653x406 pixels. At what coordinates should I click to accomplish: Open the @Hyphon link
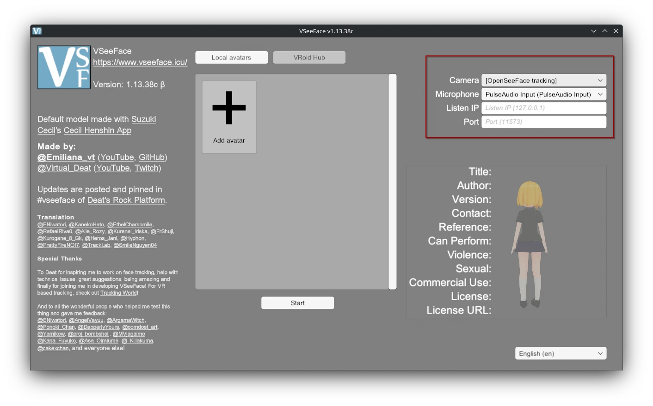click(132, 238)
